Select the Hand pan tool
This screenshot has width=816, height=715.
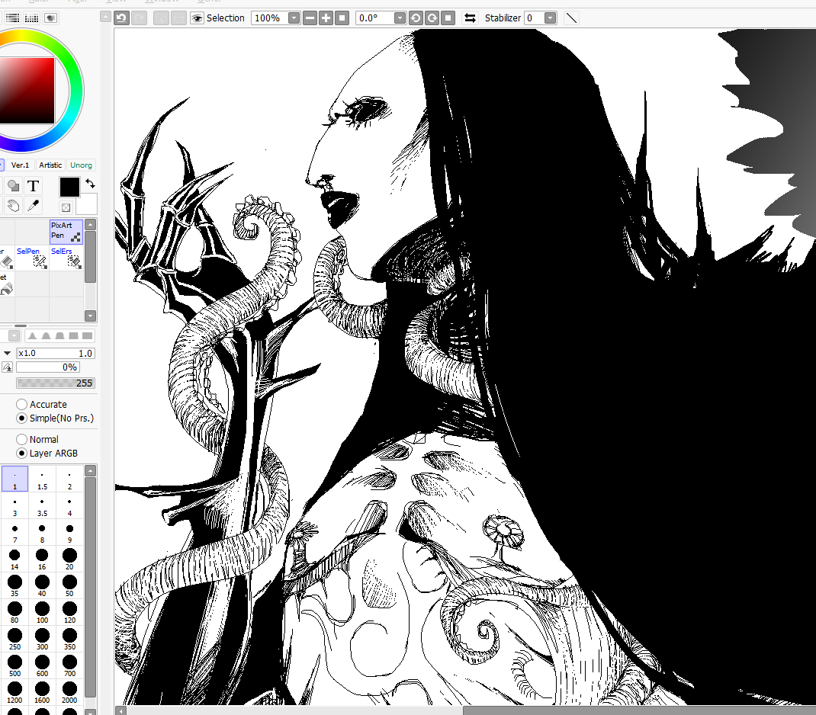[13, 206]
